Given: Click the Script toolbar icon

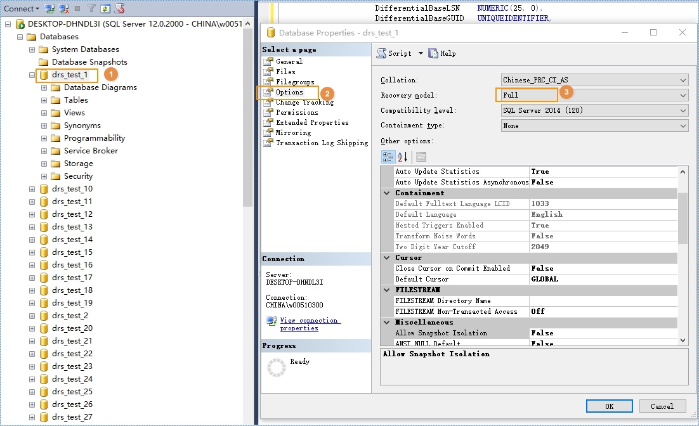Looking at the screenshot, I should point(382,53).
